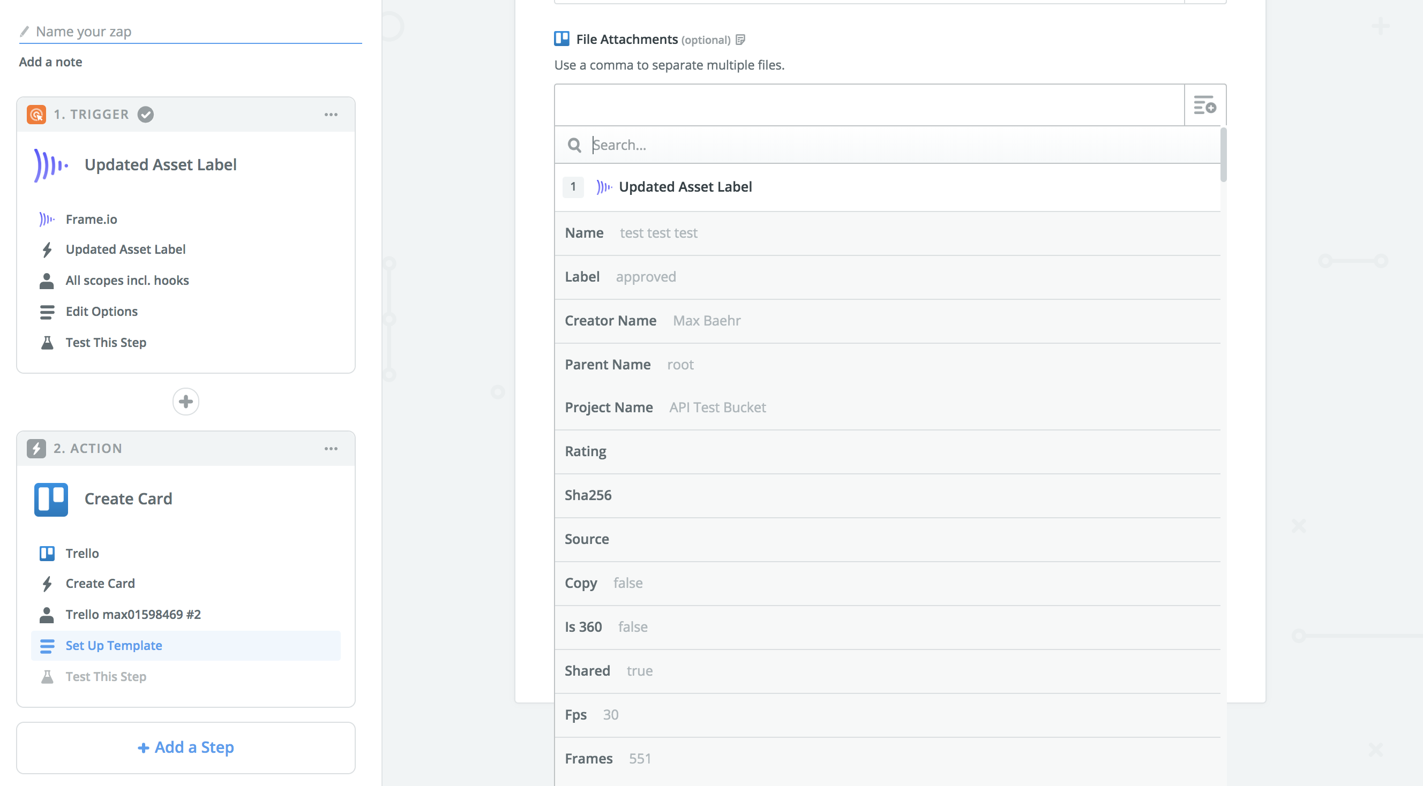This screenshot has width=1423, height=786.
Task: Click the insert field icon beside attachments input
Action: point(1205,105)
